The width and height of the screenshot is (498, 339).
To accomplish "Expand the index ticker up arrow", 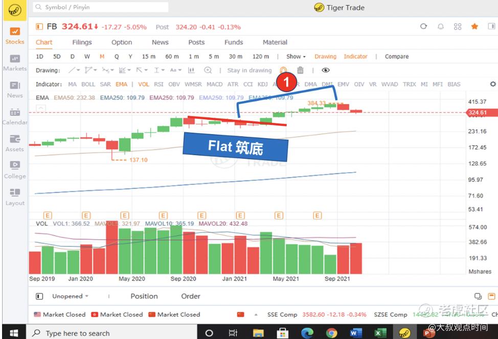I will 256,314.
